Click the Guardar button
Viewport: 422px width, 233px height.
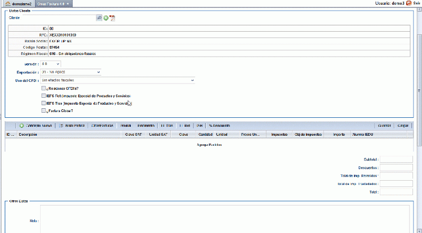tap(385, 126)
